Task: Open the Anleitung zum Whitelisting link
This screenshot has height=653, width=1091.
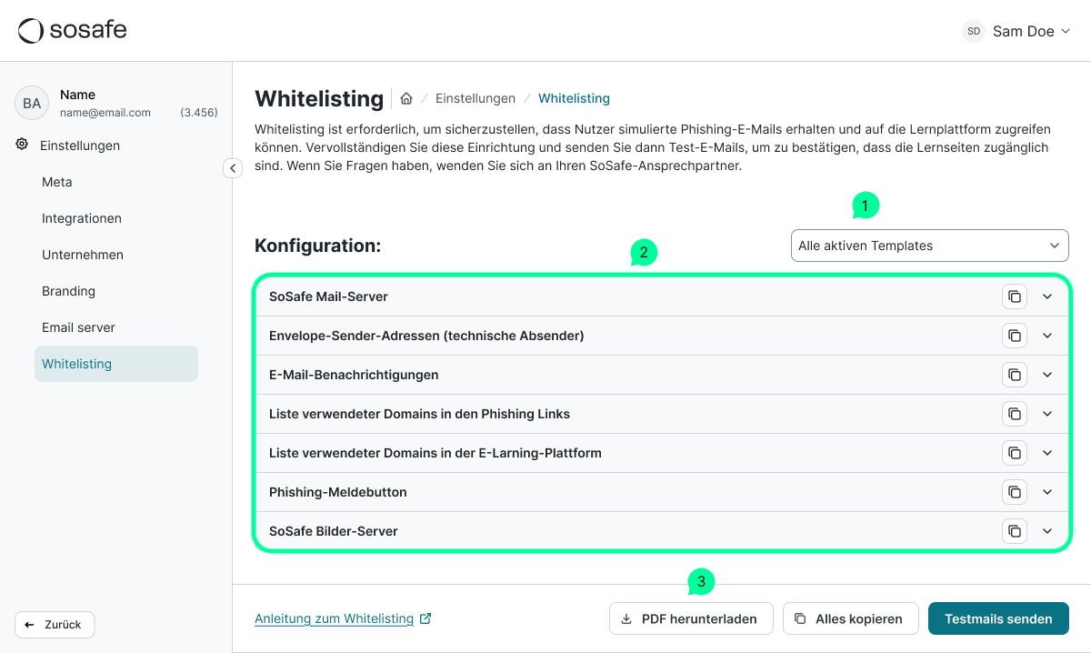Action: pos(335,618)
